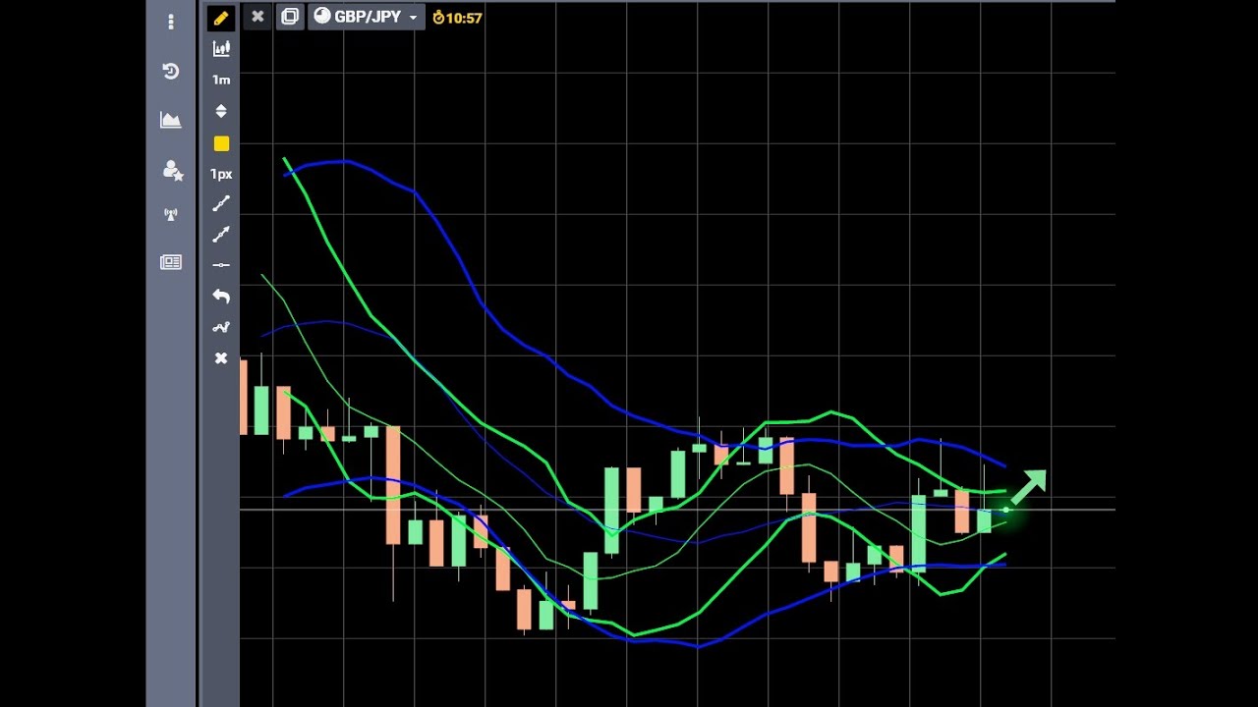Open the broadcast signals icon
Viewport: 1258px width, 707px height.
coord(171,214)
